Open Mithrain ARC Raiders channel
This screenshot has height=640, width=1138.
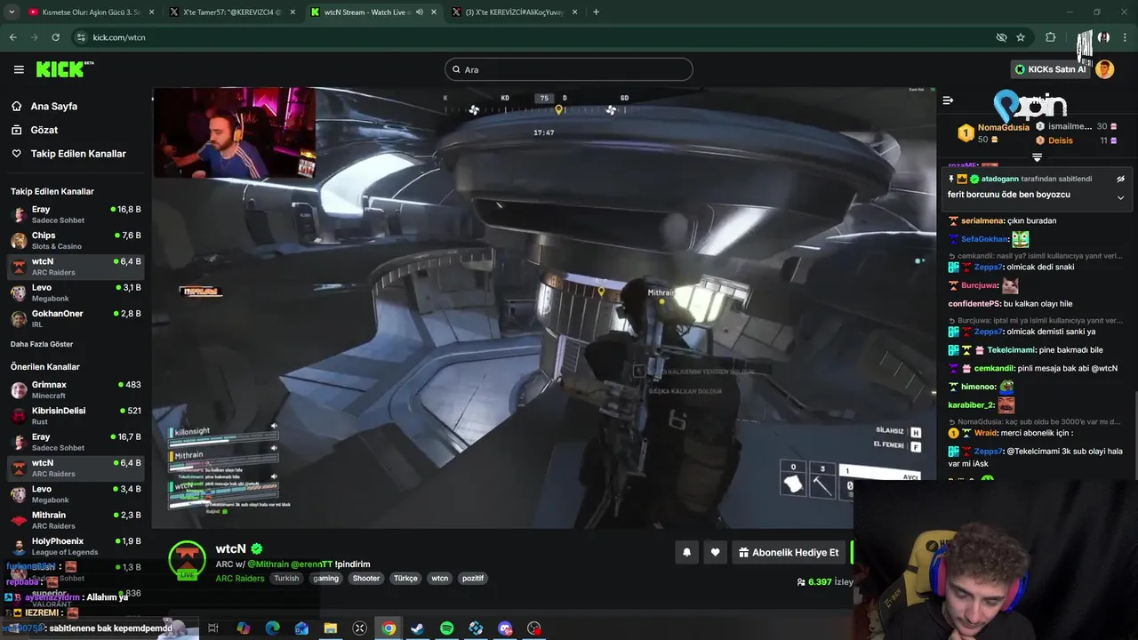click(x=76, y=520)
